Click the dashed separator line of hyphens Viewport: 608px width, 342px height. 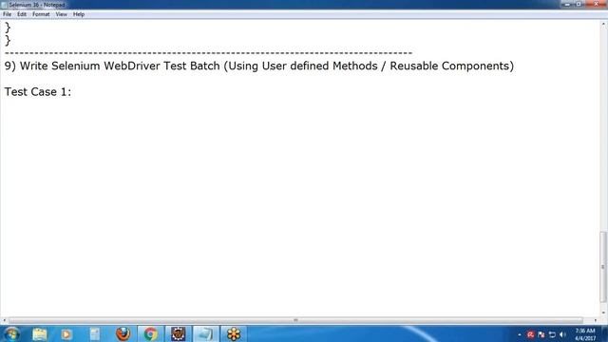click(x=208, y=53)
